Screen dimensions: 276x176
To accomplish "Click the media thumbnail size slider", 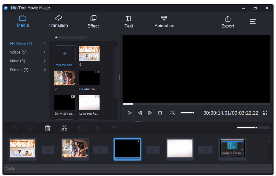I will coord(71,37).
